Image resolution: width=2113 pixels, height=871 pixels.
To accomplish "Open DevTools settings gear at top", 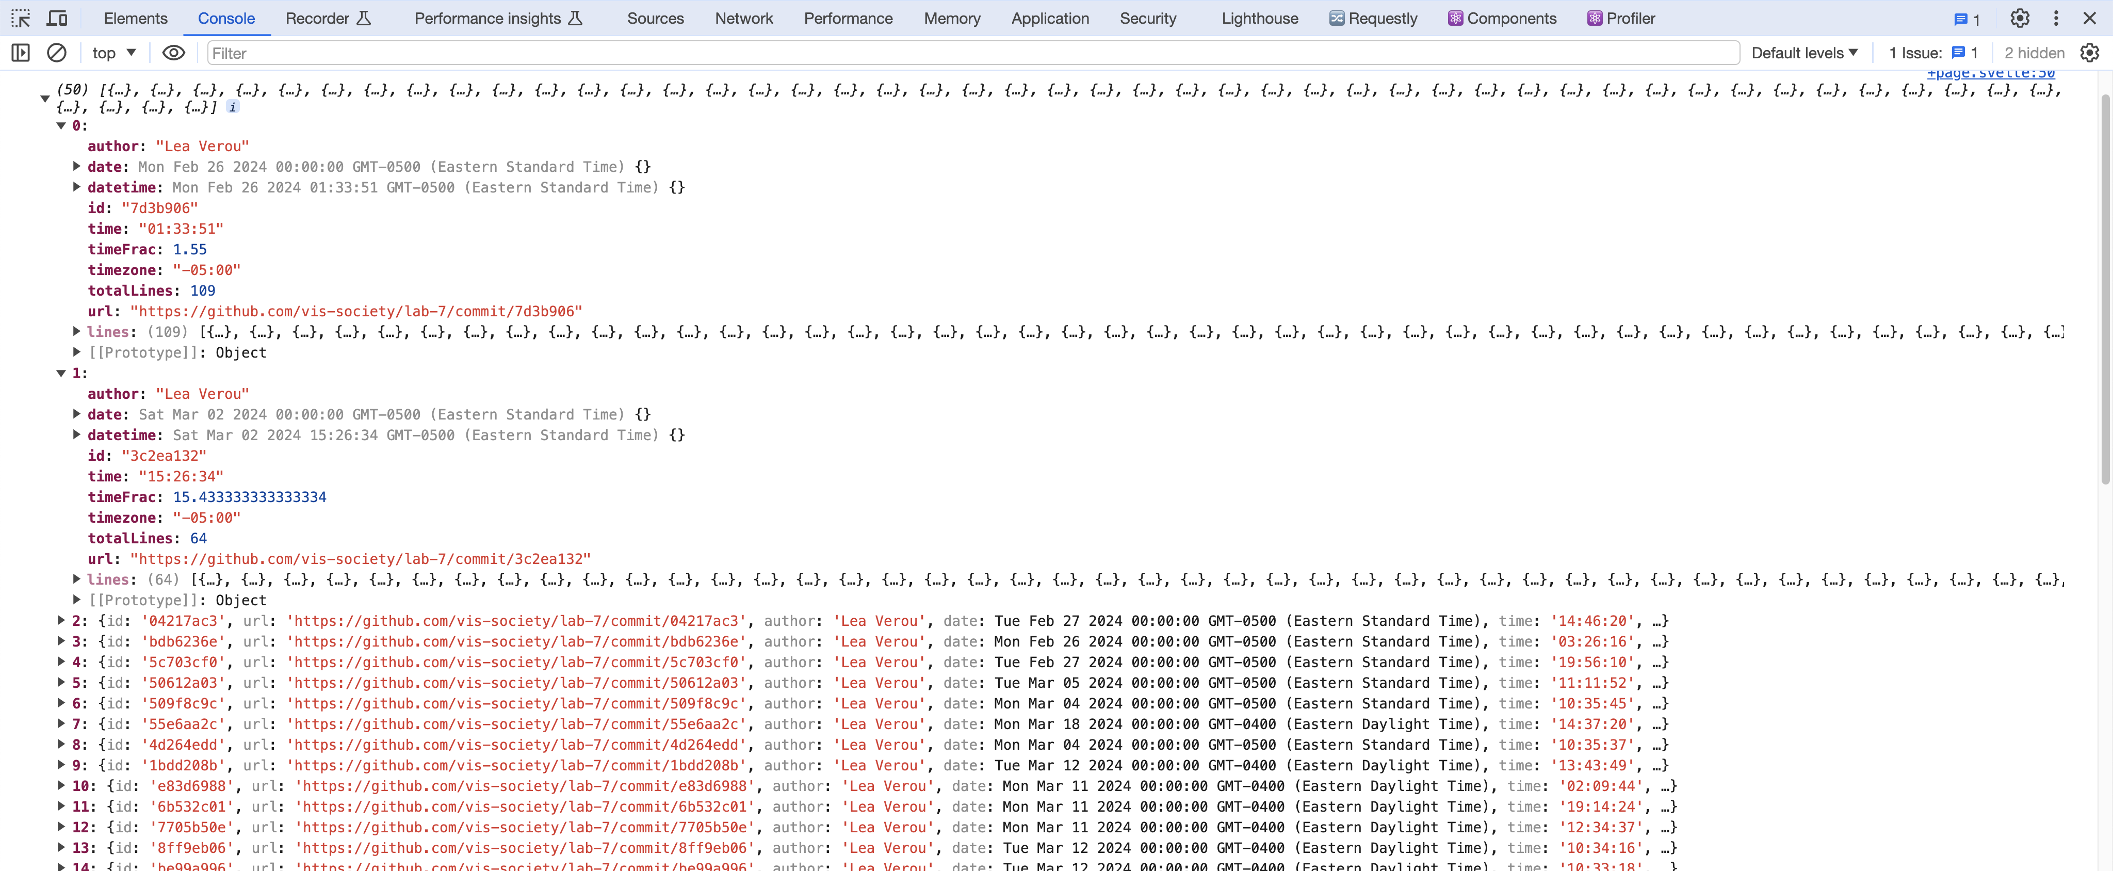I will tap(2020, 18).
